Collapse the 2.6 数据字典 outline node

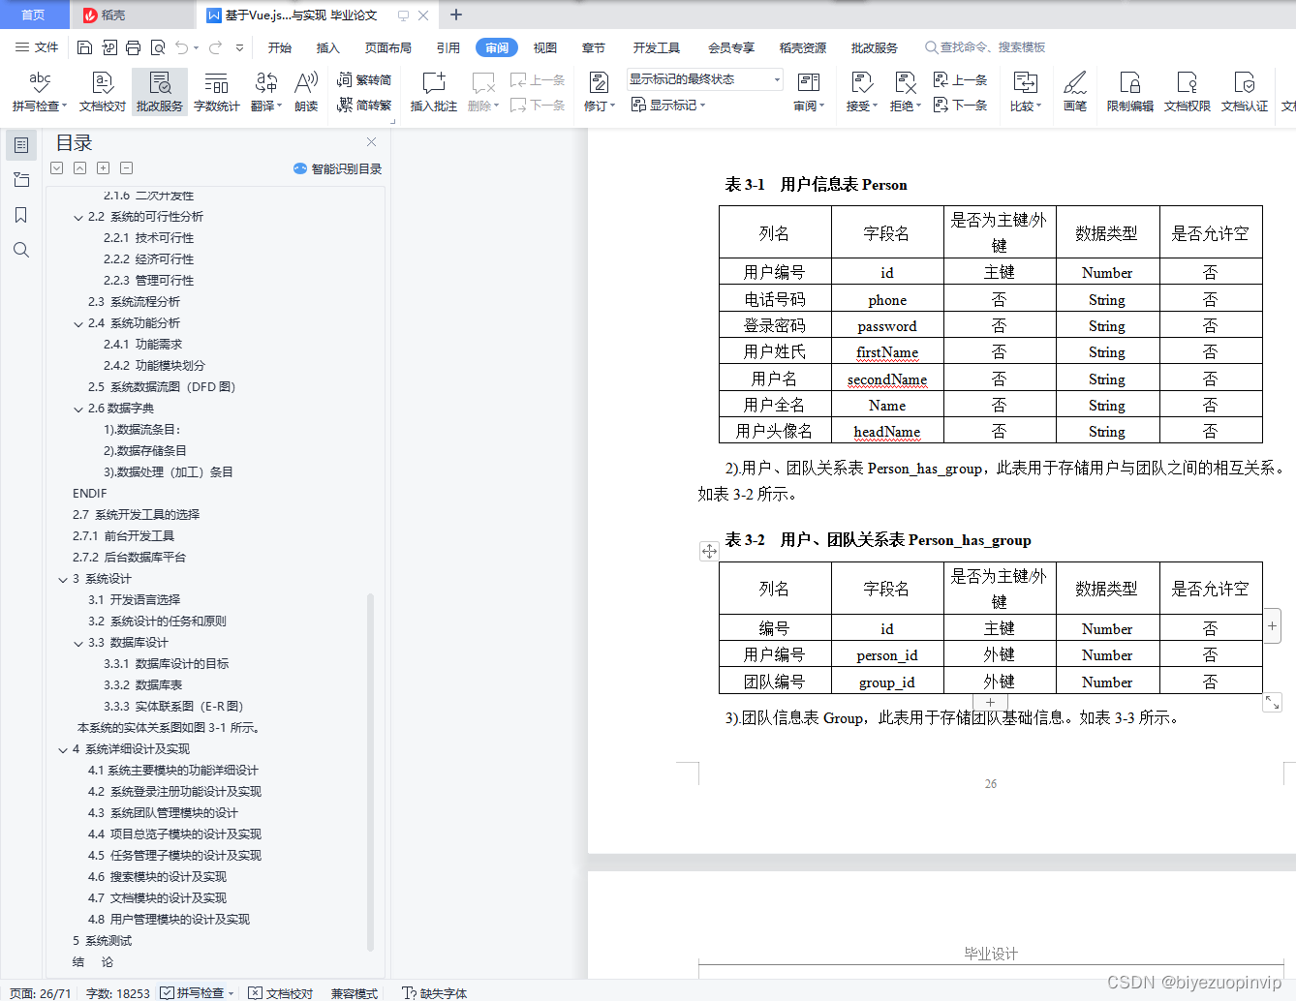click(x=78, y=409)
